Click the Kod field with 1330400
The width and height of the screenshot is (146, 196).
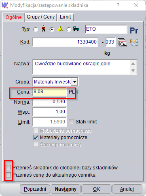66,42
